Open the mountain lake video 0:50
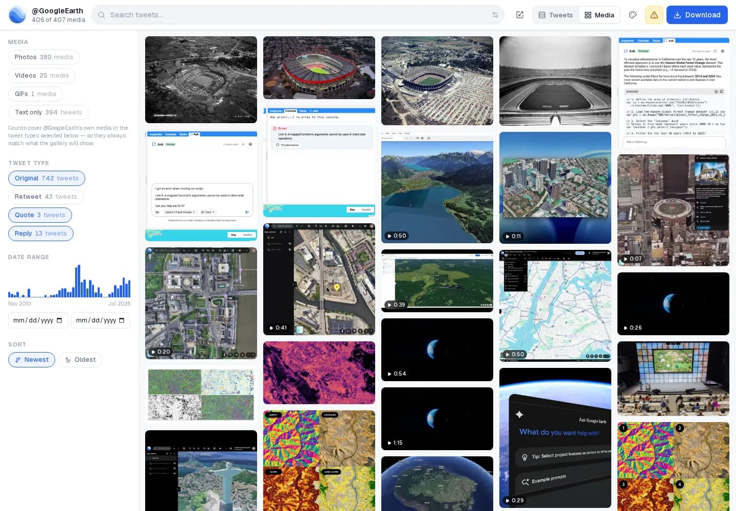The image size is (736, 511). (x=437, y=188)
